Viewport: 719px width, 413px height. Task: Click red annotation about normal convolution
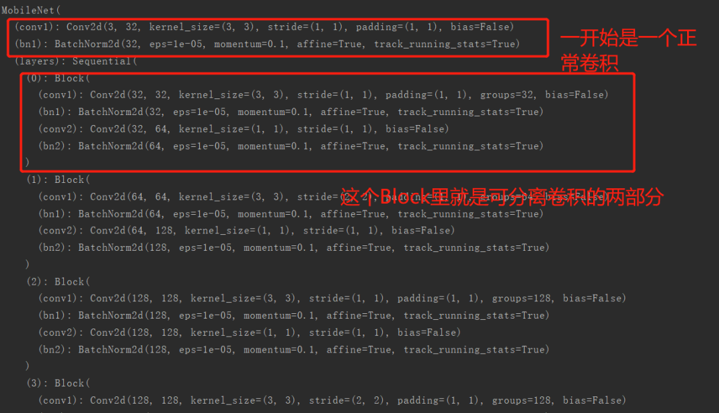(x=628, y=51)
